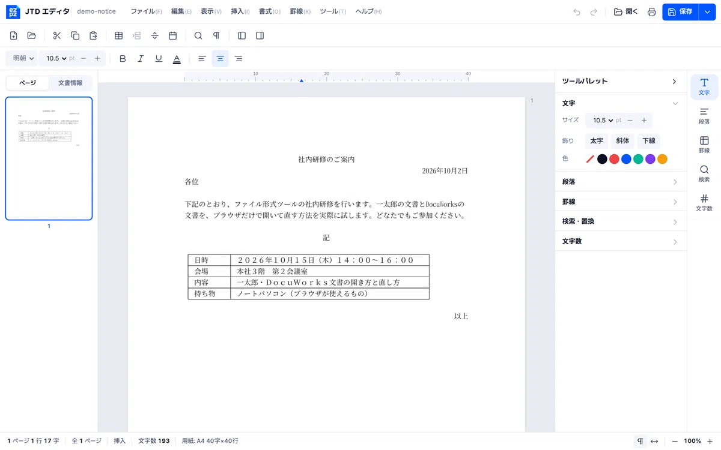Click the blue 保存 save button

coord(680,12)
